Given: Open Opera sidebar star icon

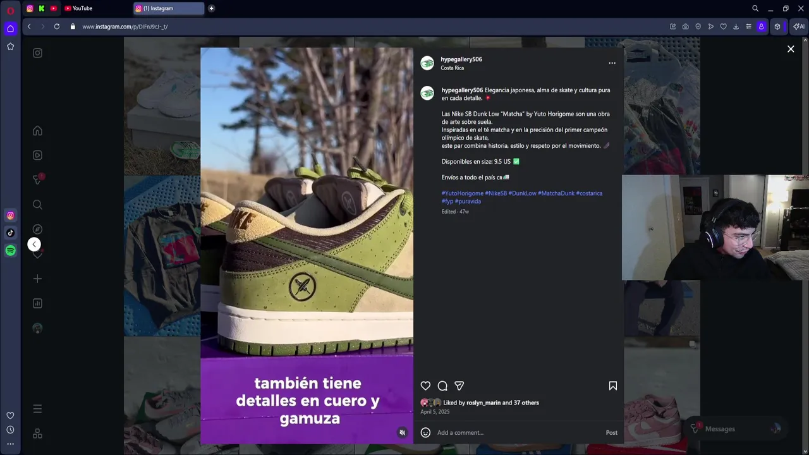Looking at the screenshot, I should tap(10, 46).
